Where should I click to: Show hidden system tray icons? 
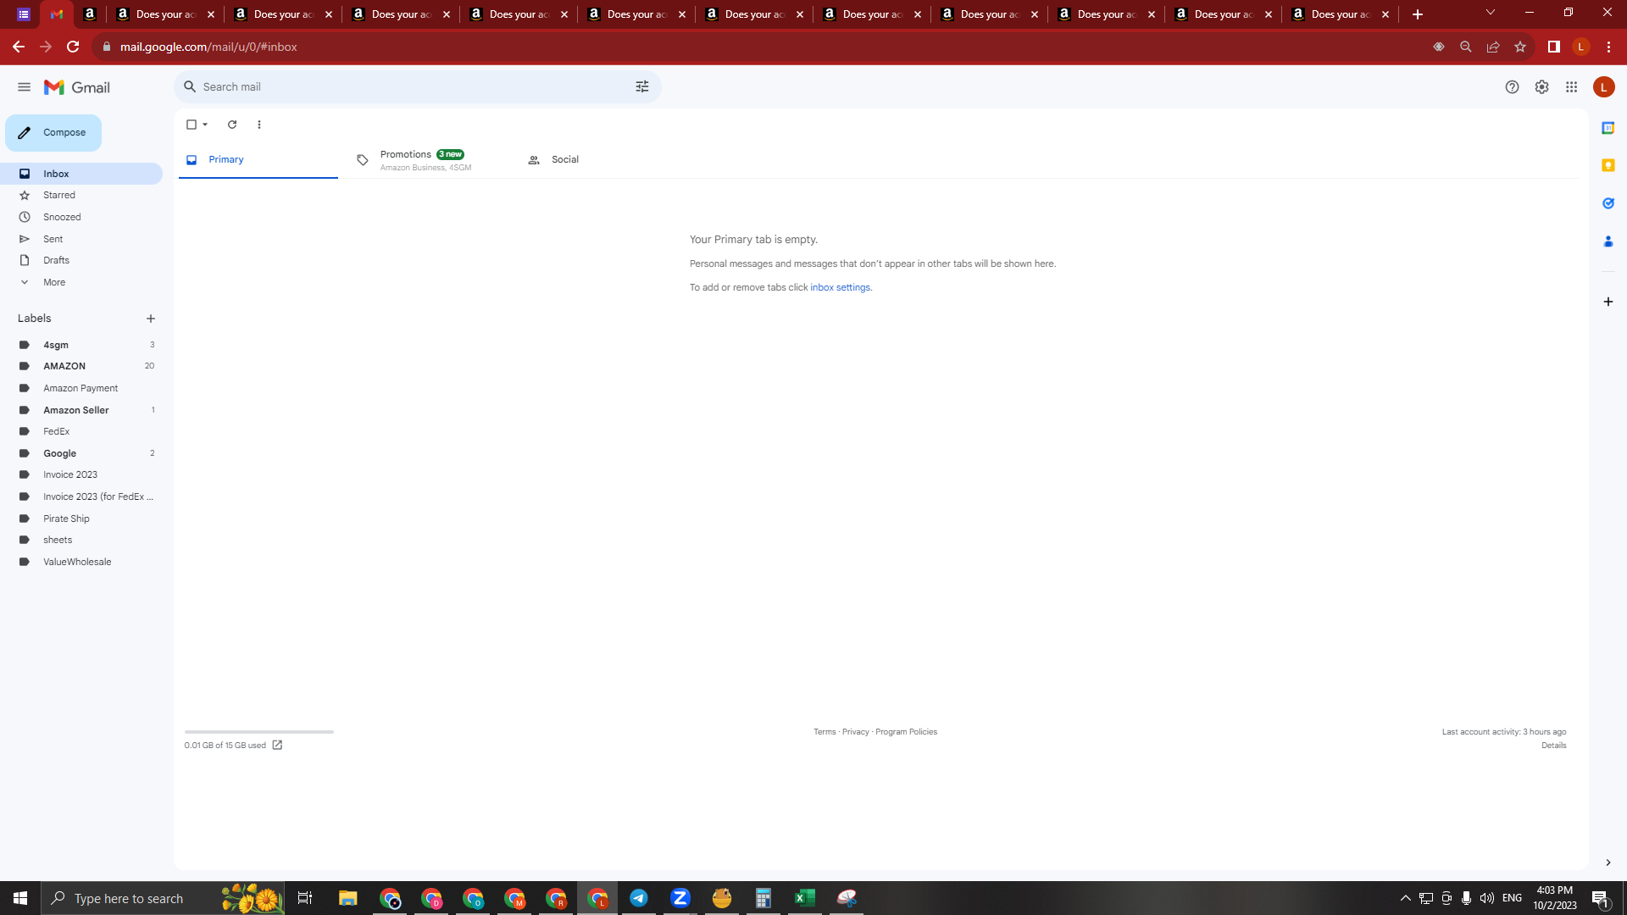pos(1406,898)
